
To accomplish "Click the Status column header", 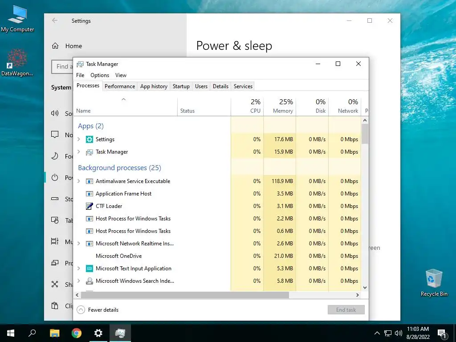I will 204,106.
